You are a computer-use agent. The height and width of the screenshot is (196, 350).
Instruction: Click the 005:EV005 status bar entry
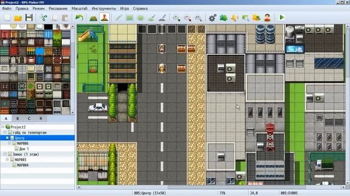coord(289,193)
